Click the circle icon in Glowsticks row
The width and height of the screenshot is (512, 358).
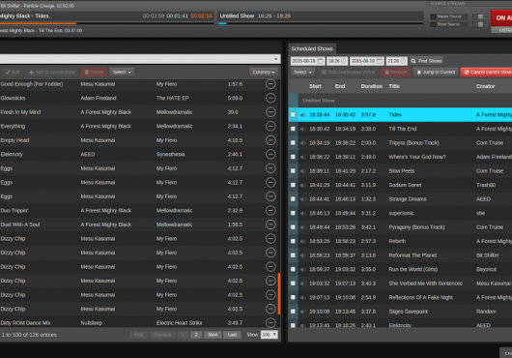270,98
